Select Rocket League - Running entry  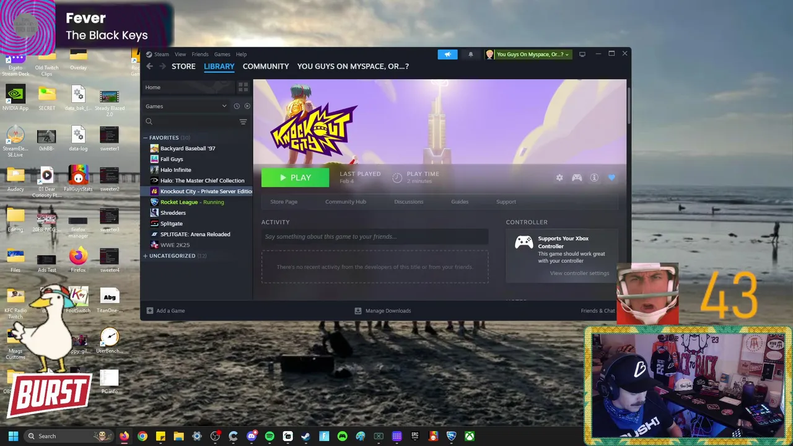pyautogui.click(x=192, y=202)
